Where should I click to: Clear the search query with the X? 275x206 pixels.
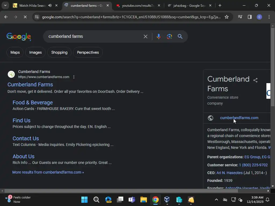[145, 36]
